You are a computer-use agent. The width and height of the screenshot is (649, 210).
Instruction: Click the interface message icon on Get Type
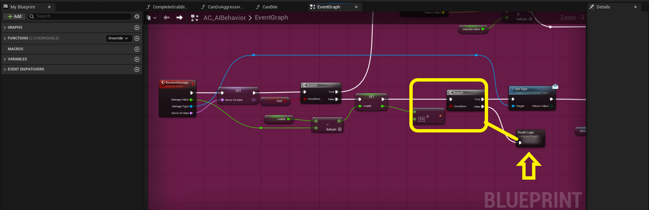(x=555, y=87)
